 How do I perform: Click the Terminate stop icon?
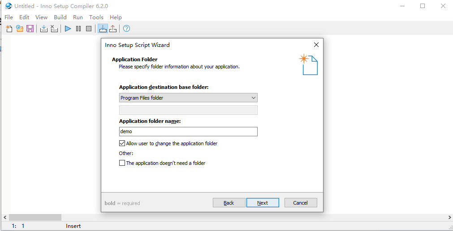coord(89,29)
